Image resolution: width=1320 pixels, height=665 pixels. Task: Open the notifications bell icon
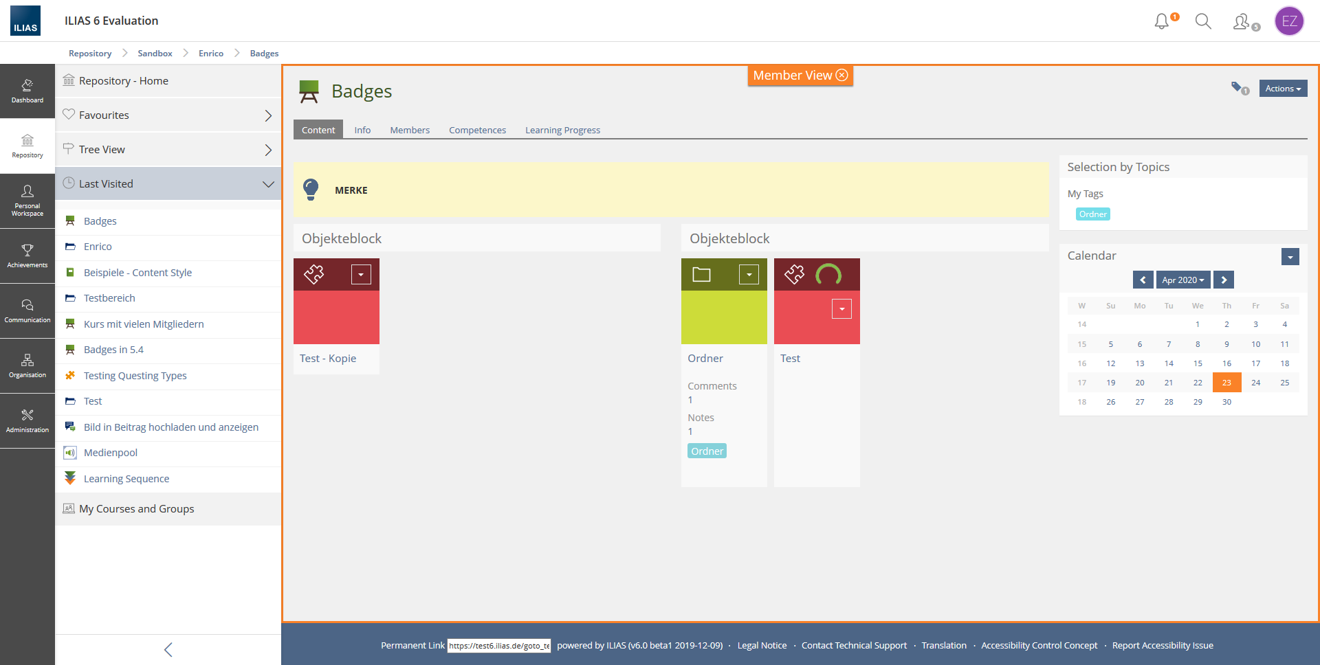(x=1162, y=21)
